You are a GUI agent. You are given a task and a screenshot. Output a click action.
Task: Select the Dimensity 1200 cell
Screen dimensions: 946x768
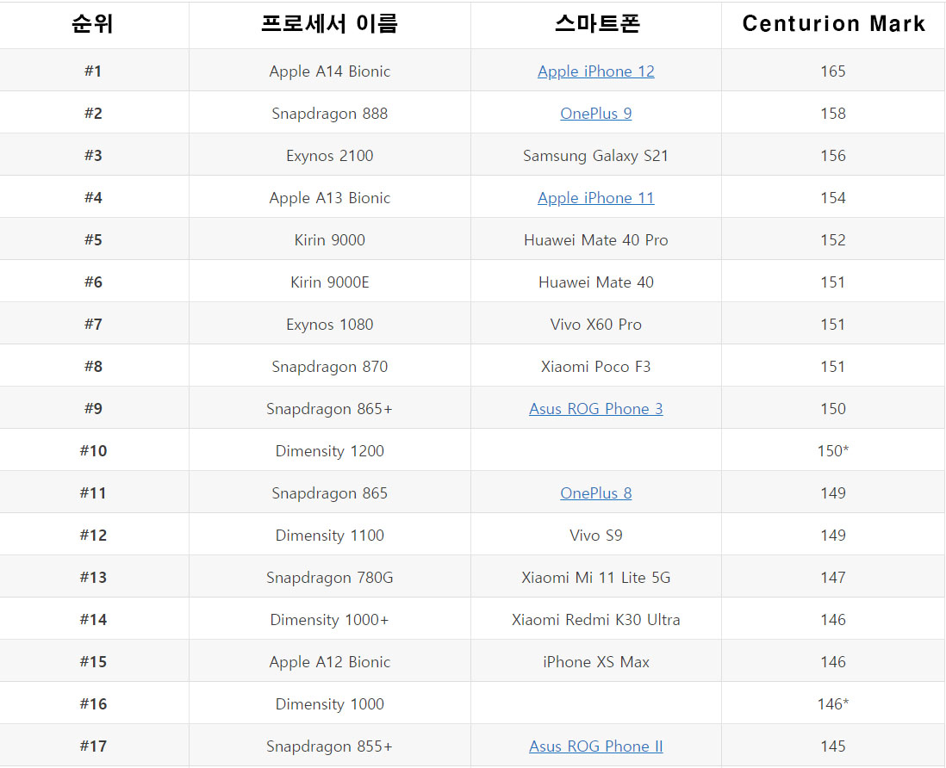click(329, 451)
